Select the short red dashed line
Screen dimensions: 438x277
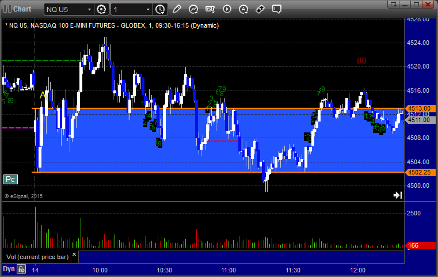click(222, 141)
